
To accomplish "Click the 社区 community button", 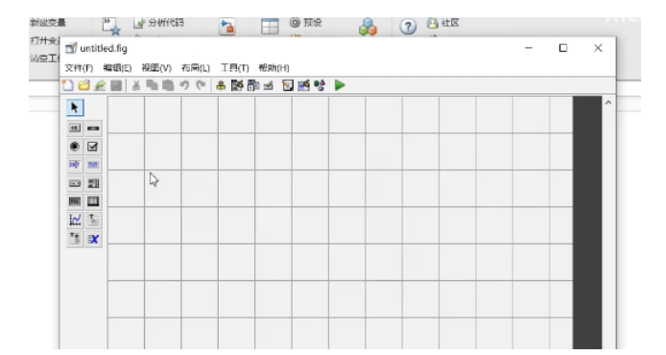I will pos(443,23).
